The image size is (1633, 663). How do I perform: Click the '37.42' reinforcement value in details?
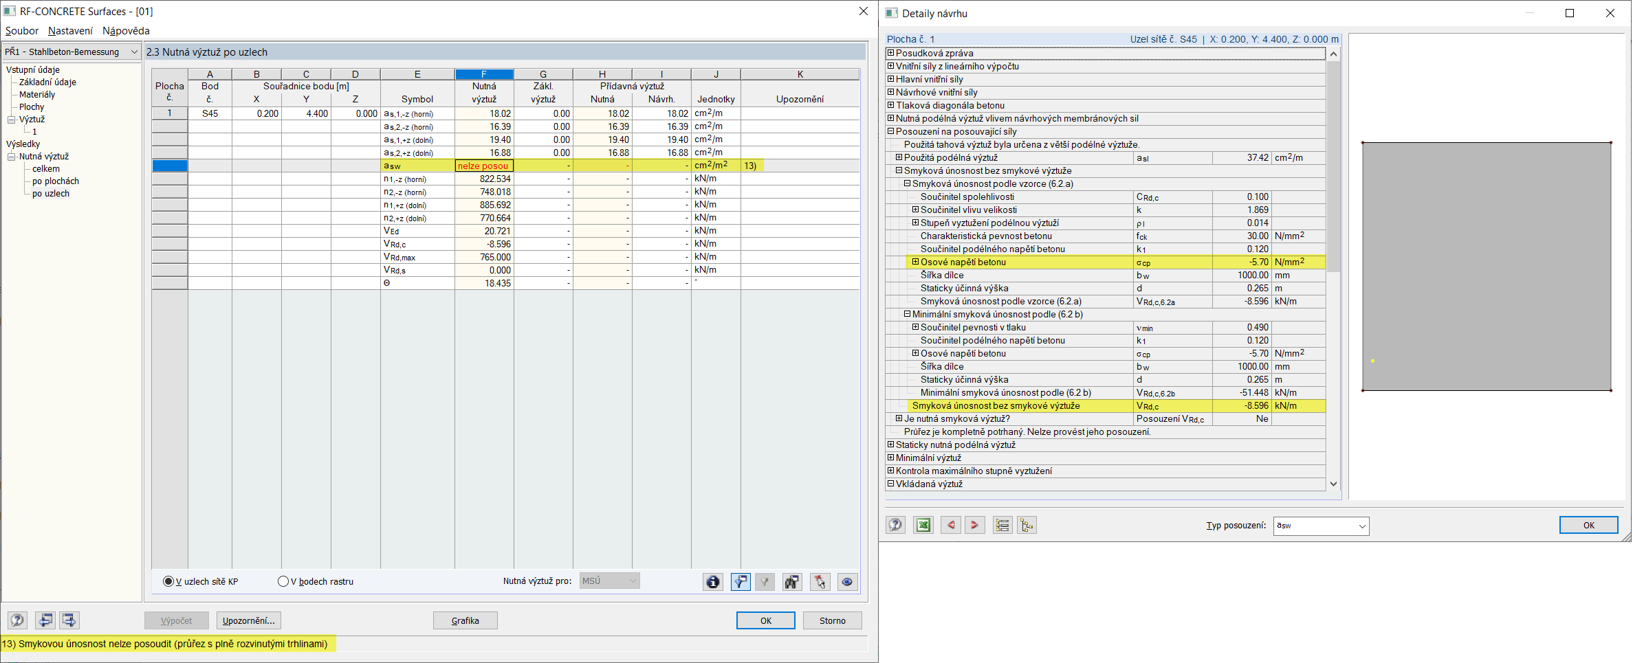[1242, 157]
